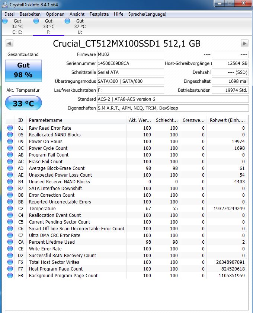Click status icon of Average Block-Erase Count
Screen dimensions: 253x313
pyautogui.click(x=10, y=168)
